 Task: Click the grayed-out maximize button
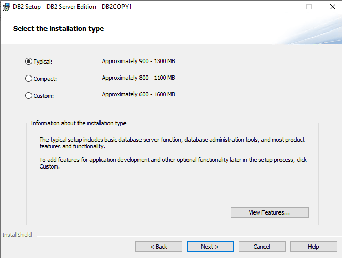[309, 7]
